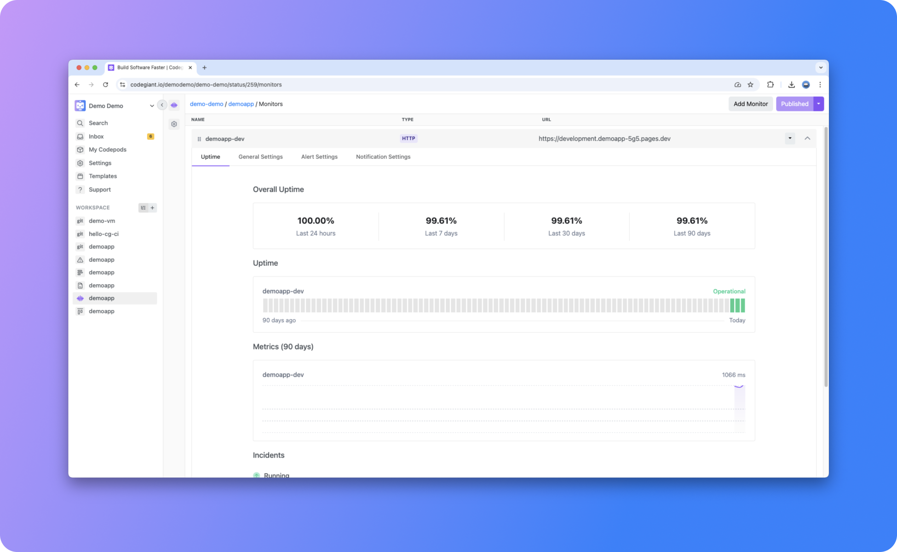This screenshot has width=897, height=552.
Task: Select the highlighted demoapp status page item
Action: coord(115,298)
